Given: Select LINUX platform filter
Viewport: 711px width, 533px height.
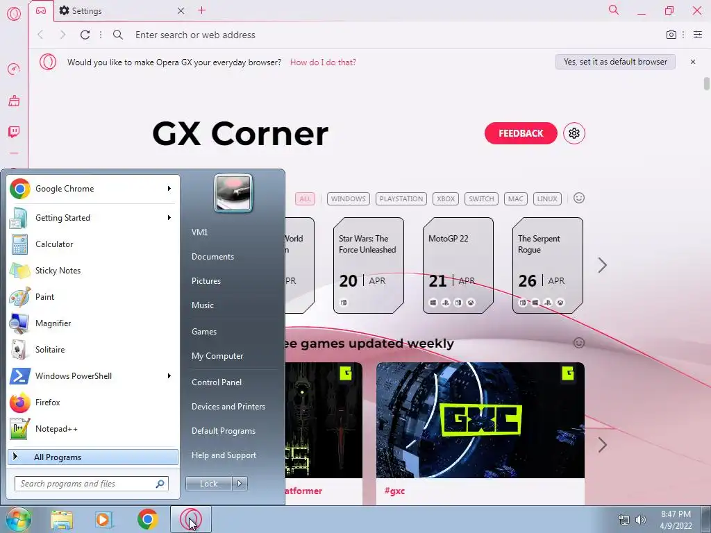Looking at the screenshot, I should click(547, 198).
